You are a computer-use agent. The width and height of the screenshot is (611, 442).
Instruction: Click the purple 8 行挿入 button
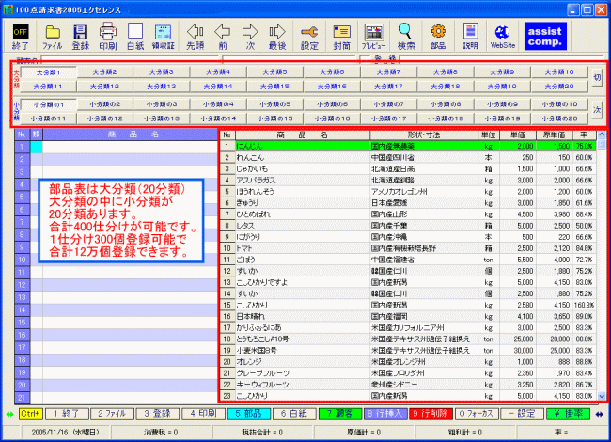[x=385, y=414]
